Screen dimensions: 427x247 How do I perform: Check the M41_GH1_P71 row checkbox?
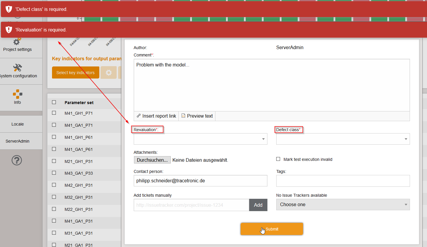point(54,113)
